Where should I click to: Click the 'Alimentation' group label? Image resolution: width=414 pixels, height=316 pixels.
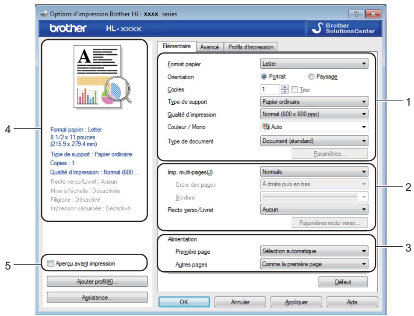[x=182, y=239]
